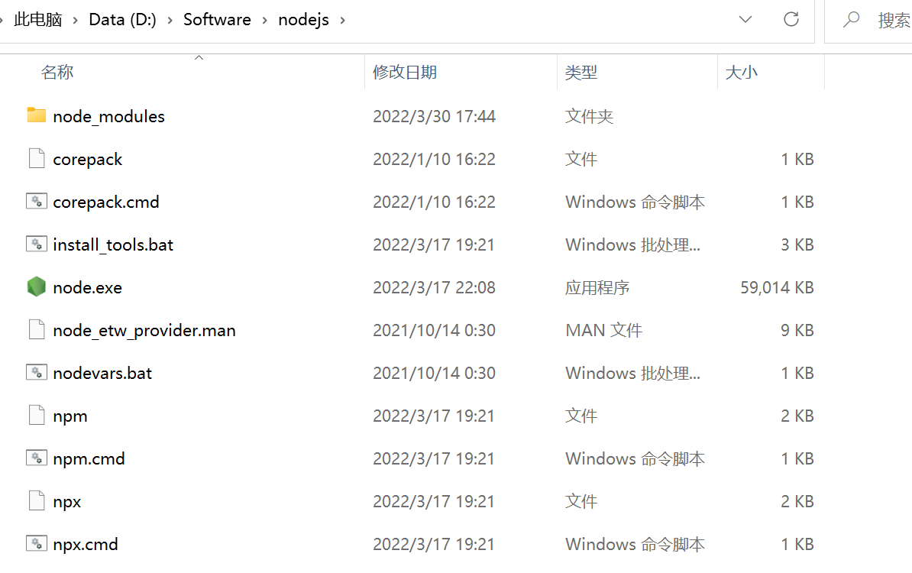Select the corepack.cmd script icon
The width and height of the screenshot is (912, 573).
[x=36, y=201]
